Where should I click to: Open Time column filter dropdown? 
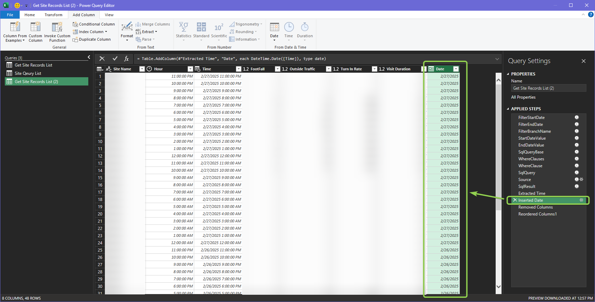point(238,69)
